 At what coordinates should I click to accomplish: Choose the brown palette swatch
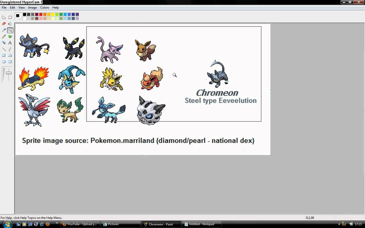click(x=37, y=18)
